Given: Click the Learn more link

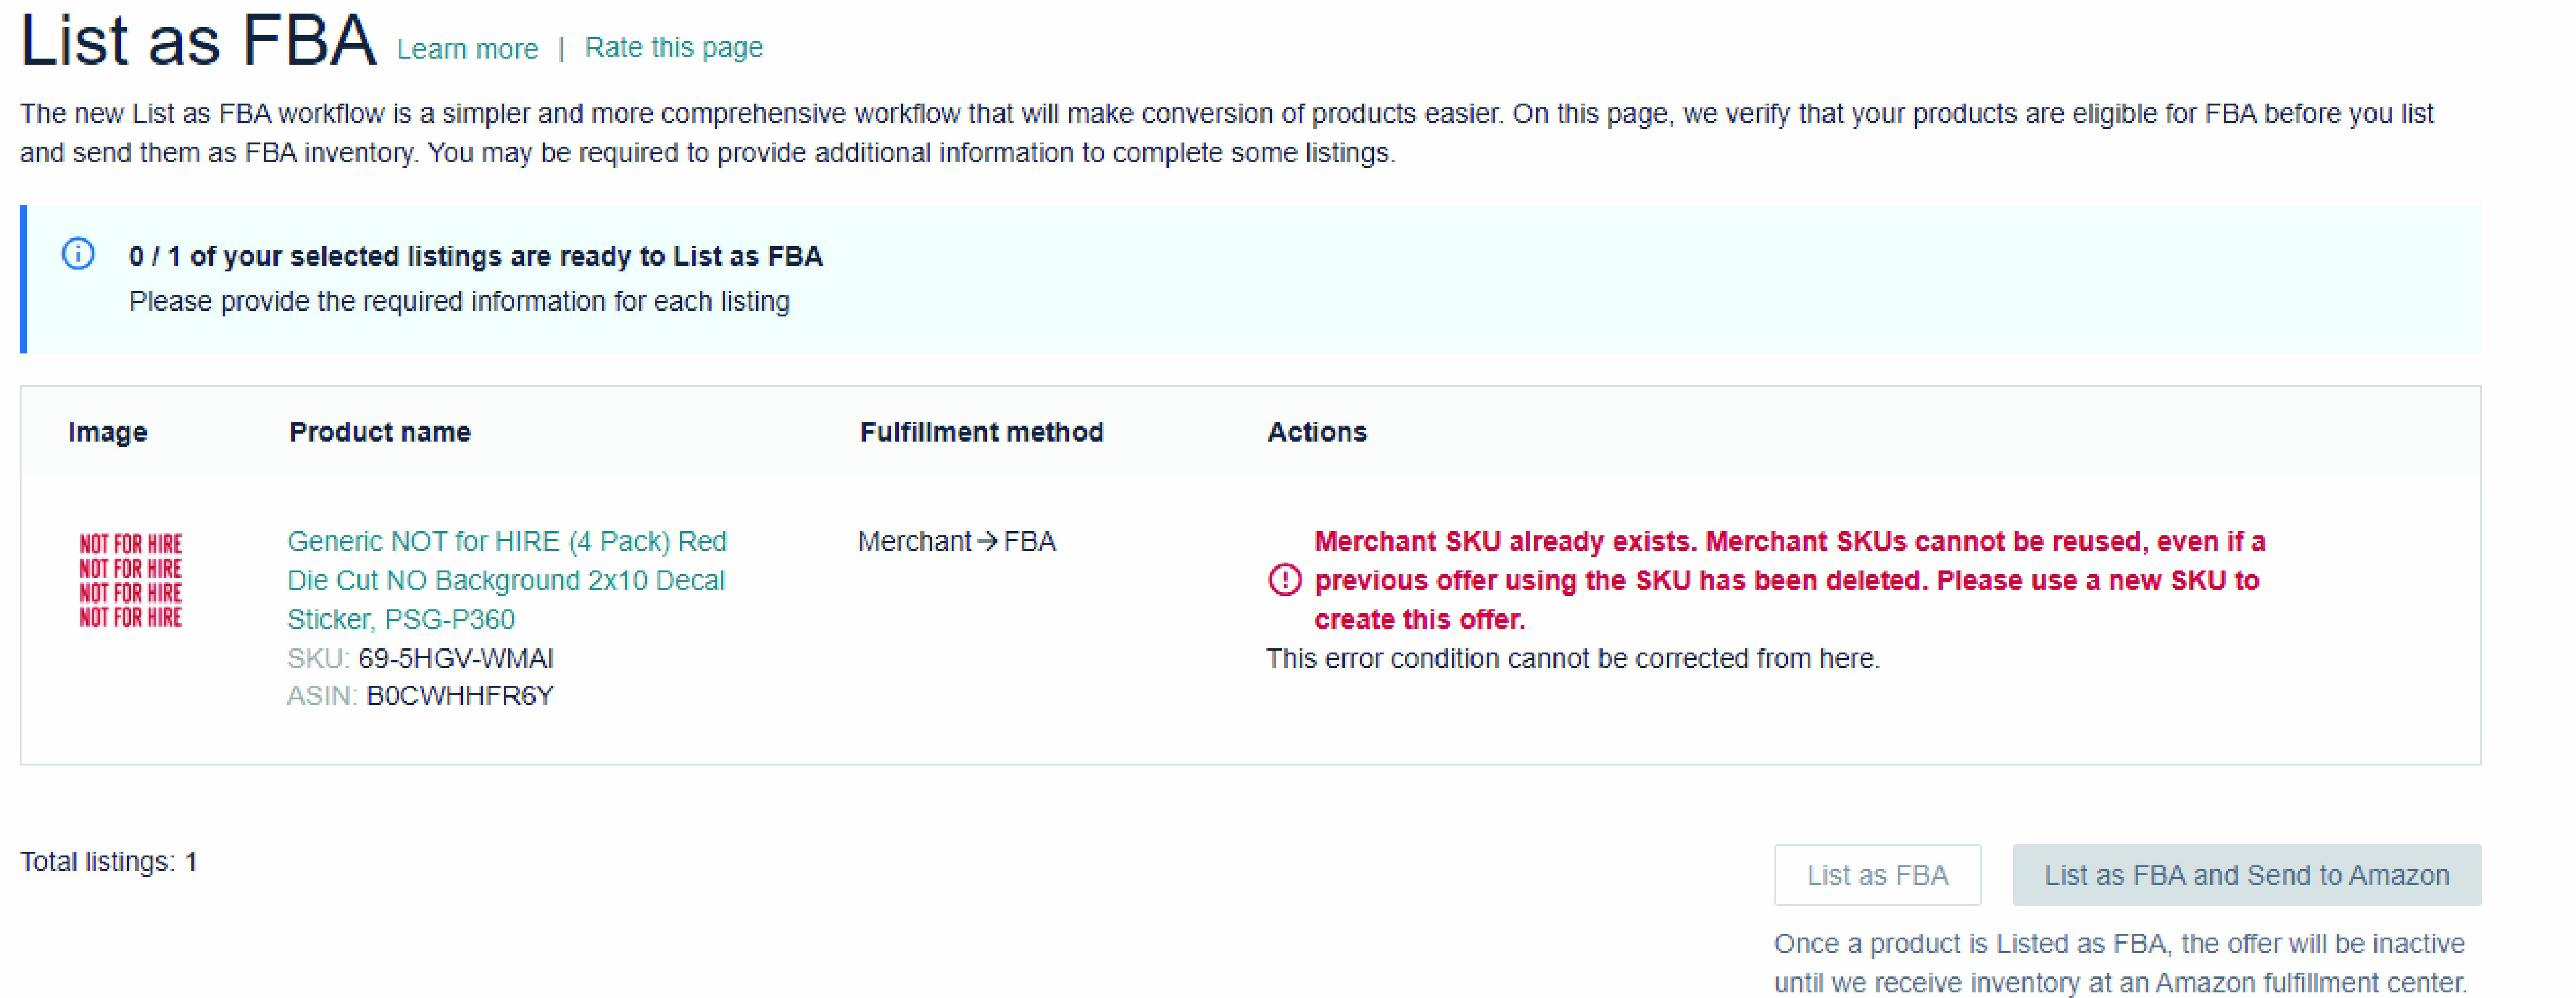Looking at the screenshot, I should click(x=467, y=48).
